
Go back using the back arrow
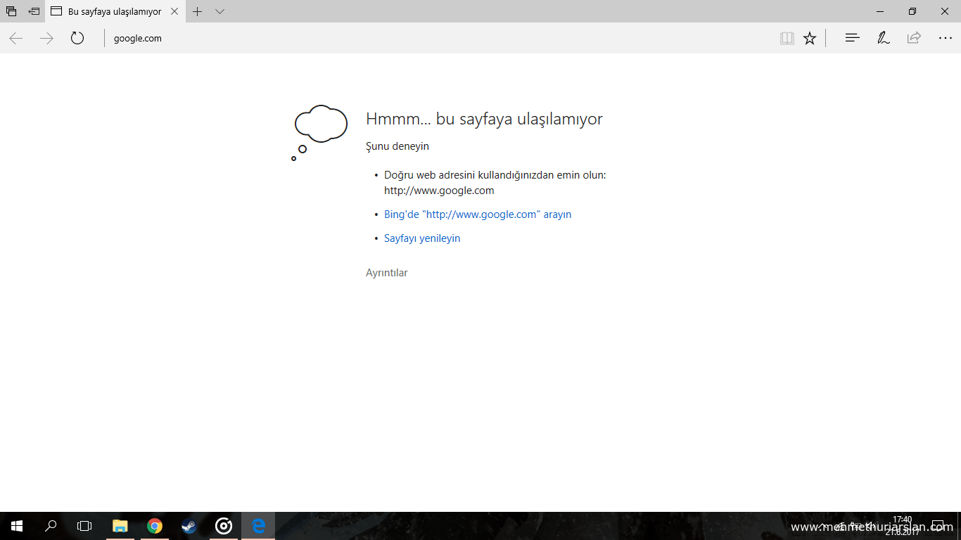pos(16,38)
